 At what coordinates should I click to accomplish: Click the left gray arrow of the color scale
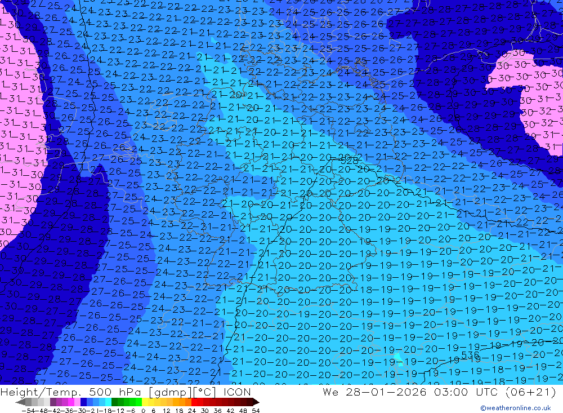pos(20,402)
